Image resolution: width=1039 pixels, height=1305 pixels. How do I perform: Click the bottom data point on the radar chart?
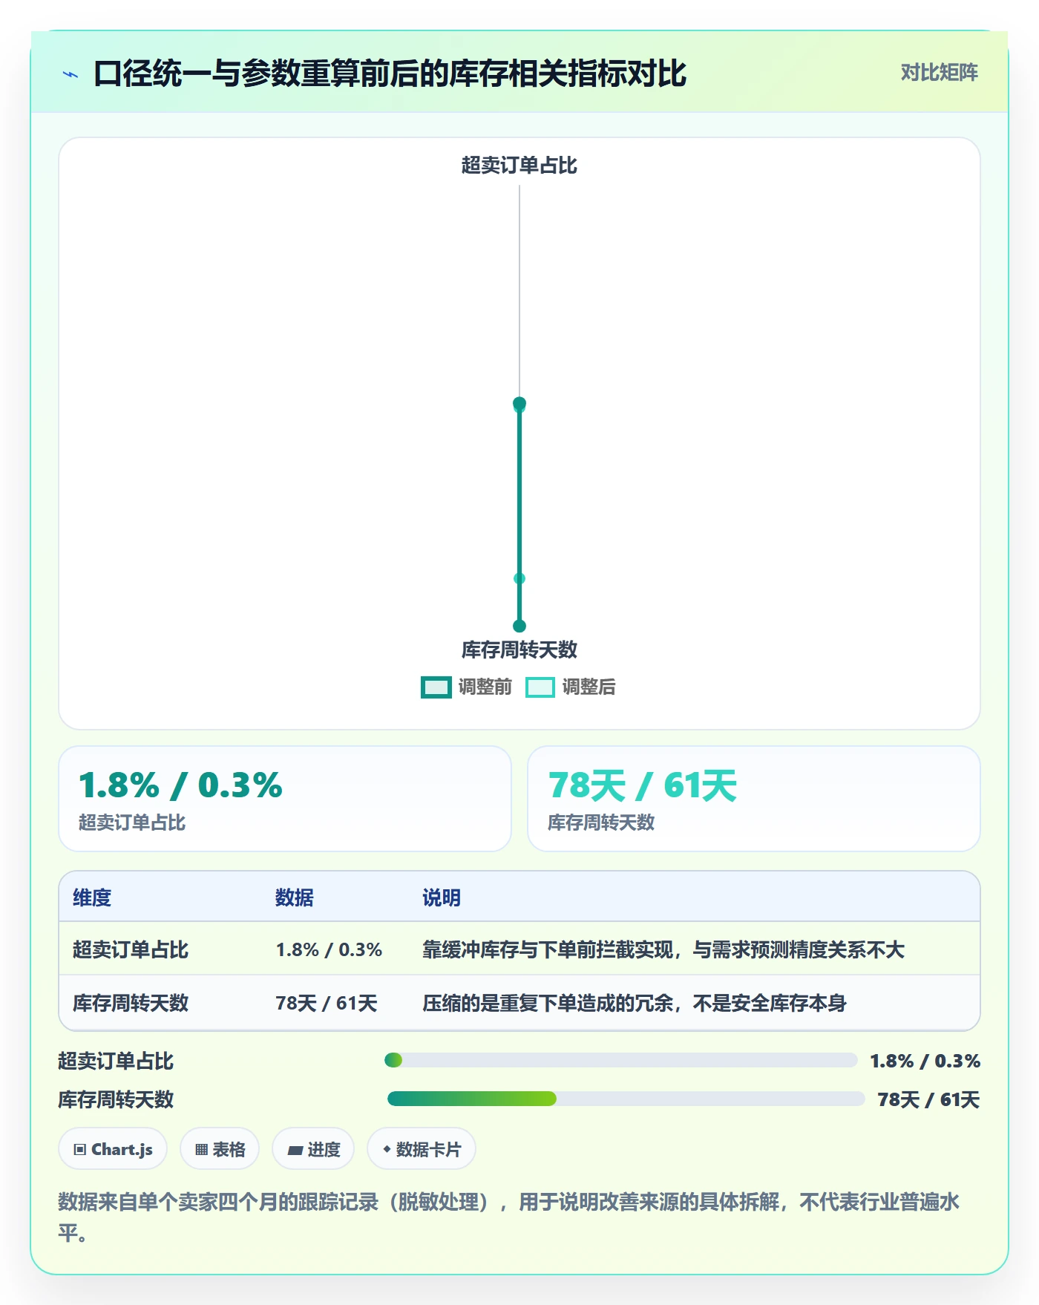pos(519,626)
